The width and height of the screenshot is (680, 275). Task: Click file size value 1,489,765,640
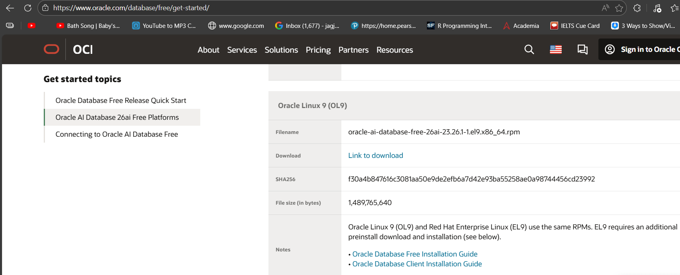point(370,203)
